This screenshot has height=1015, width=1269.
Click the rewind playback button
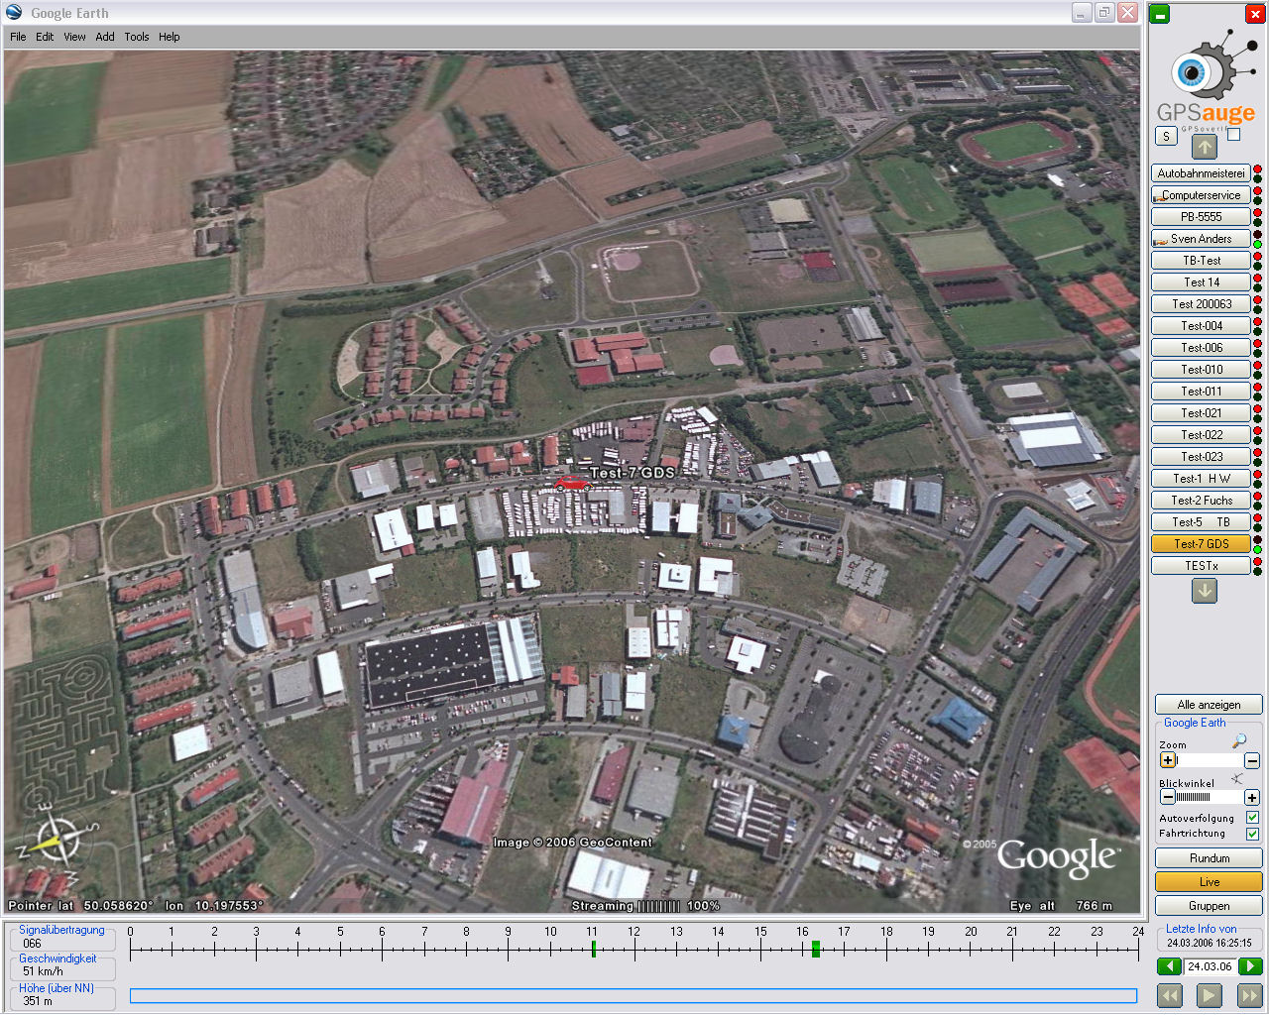[x=1170, y=995]
